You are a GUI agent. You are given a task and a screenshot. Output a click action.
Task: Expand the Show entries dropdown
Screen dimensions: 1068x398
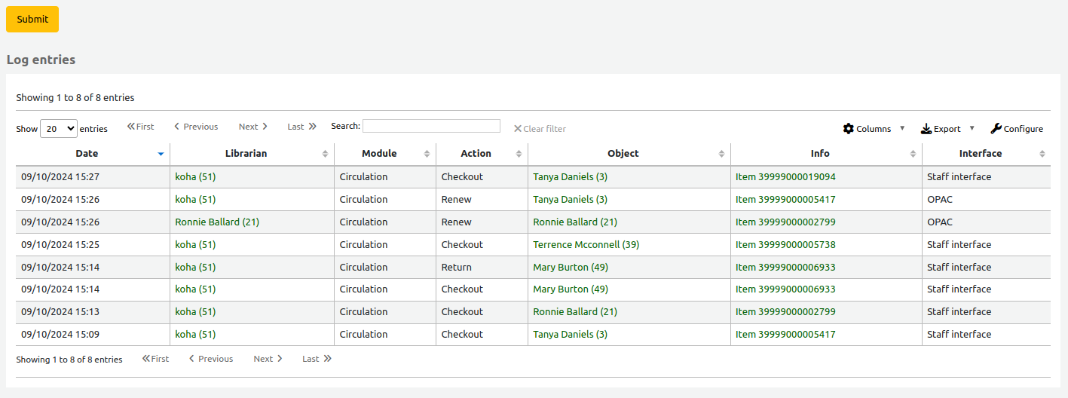click(58, 129)
